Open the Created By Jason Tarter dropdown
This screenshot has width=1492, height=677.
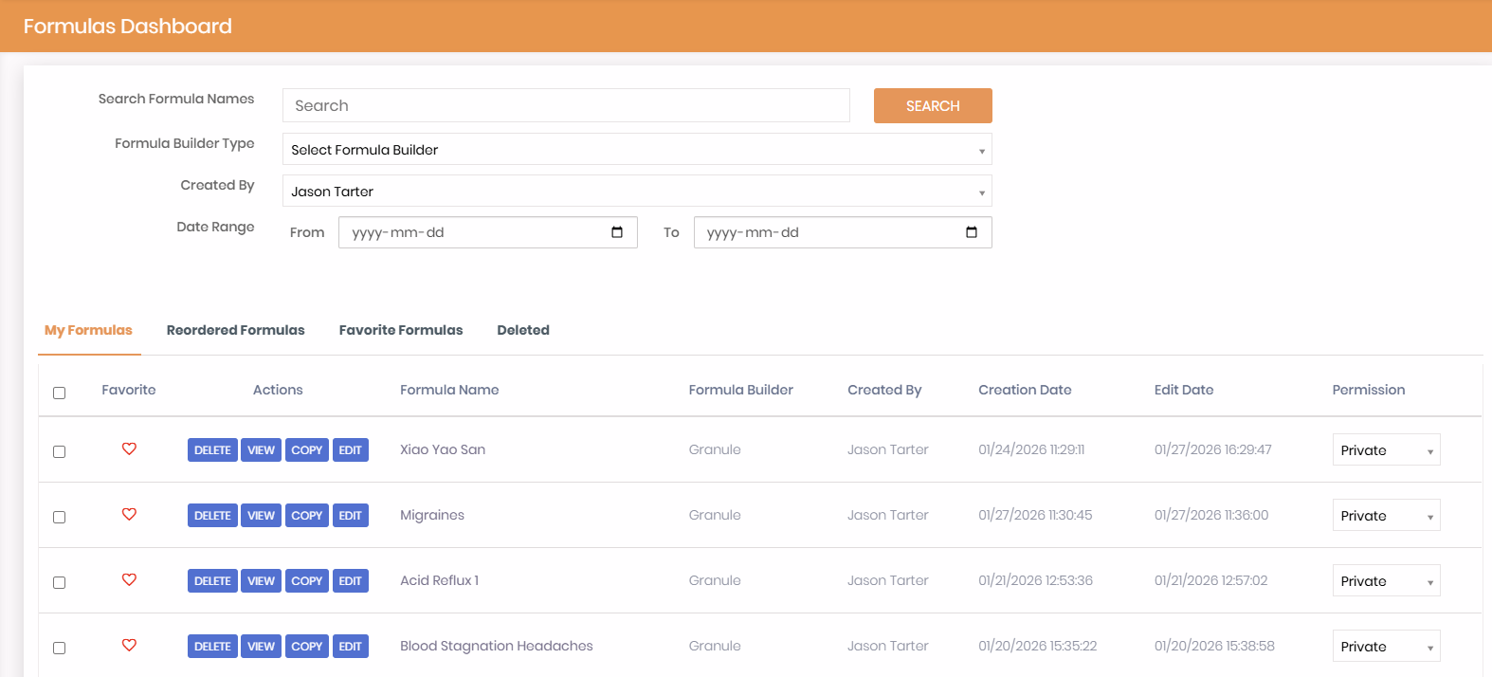[637, 192]
